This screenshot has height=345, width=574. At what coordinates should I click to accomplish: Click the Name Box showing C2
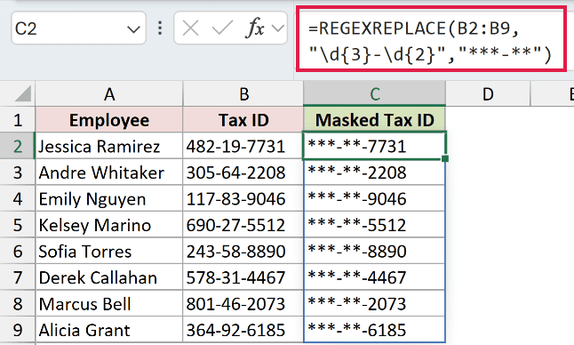click(79, 28)
